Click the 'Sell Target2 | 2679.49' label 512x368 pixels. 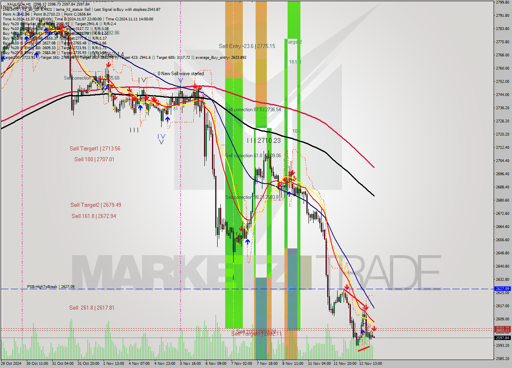tap(96, 205)
